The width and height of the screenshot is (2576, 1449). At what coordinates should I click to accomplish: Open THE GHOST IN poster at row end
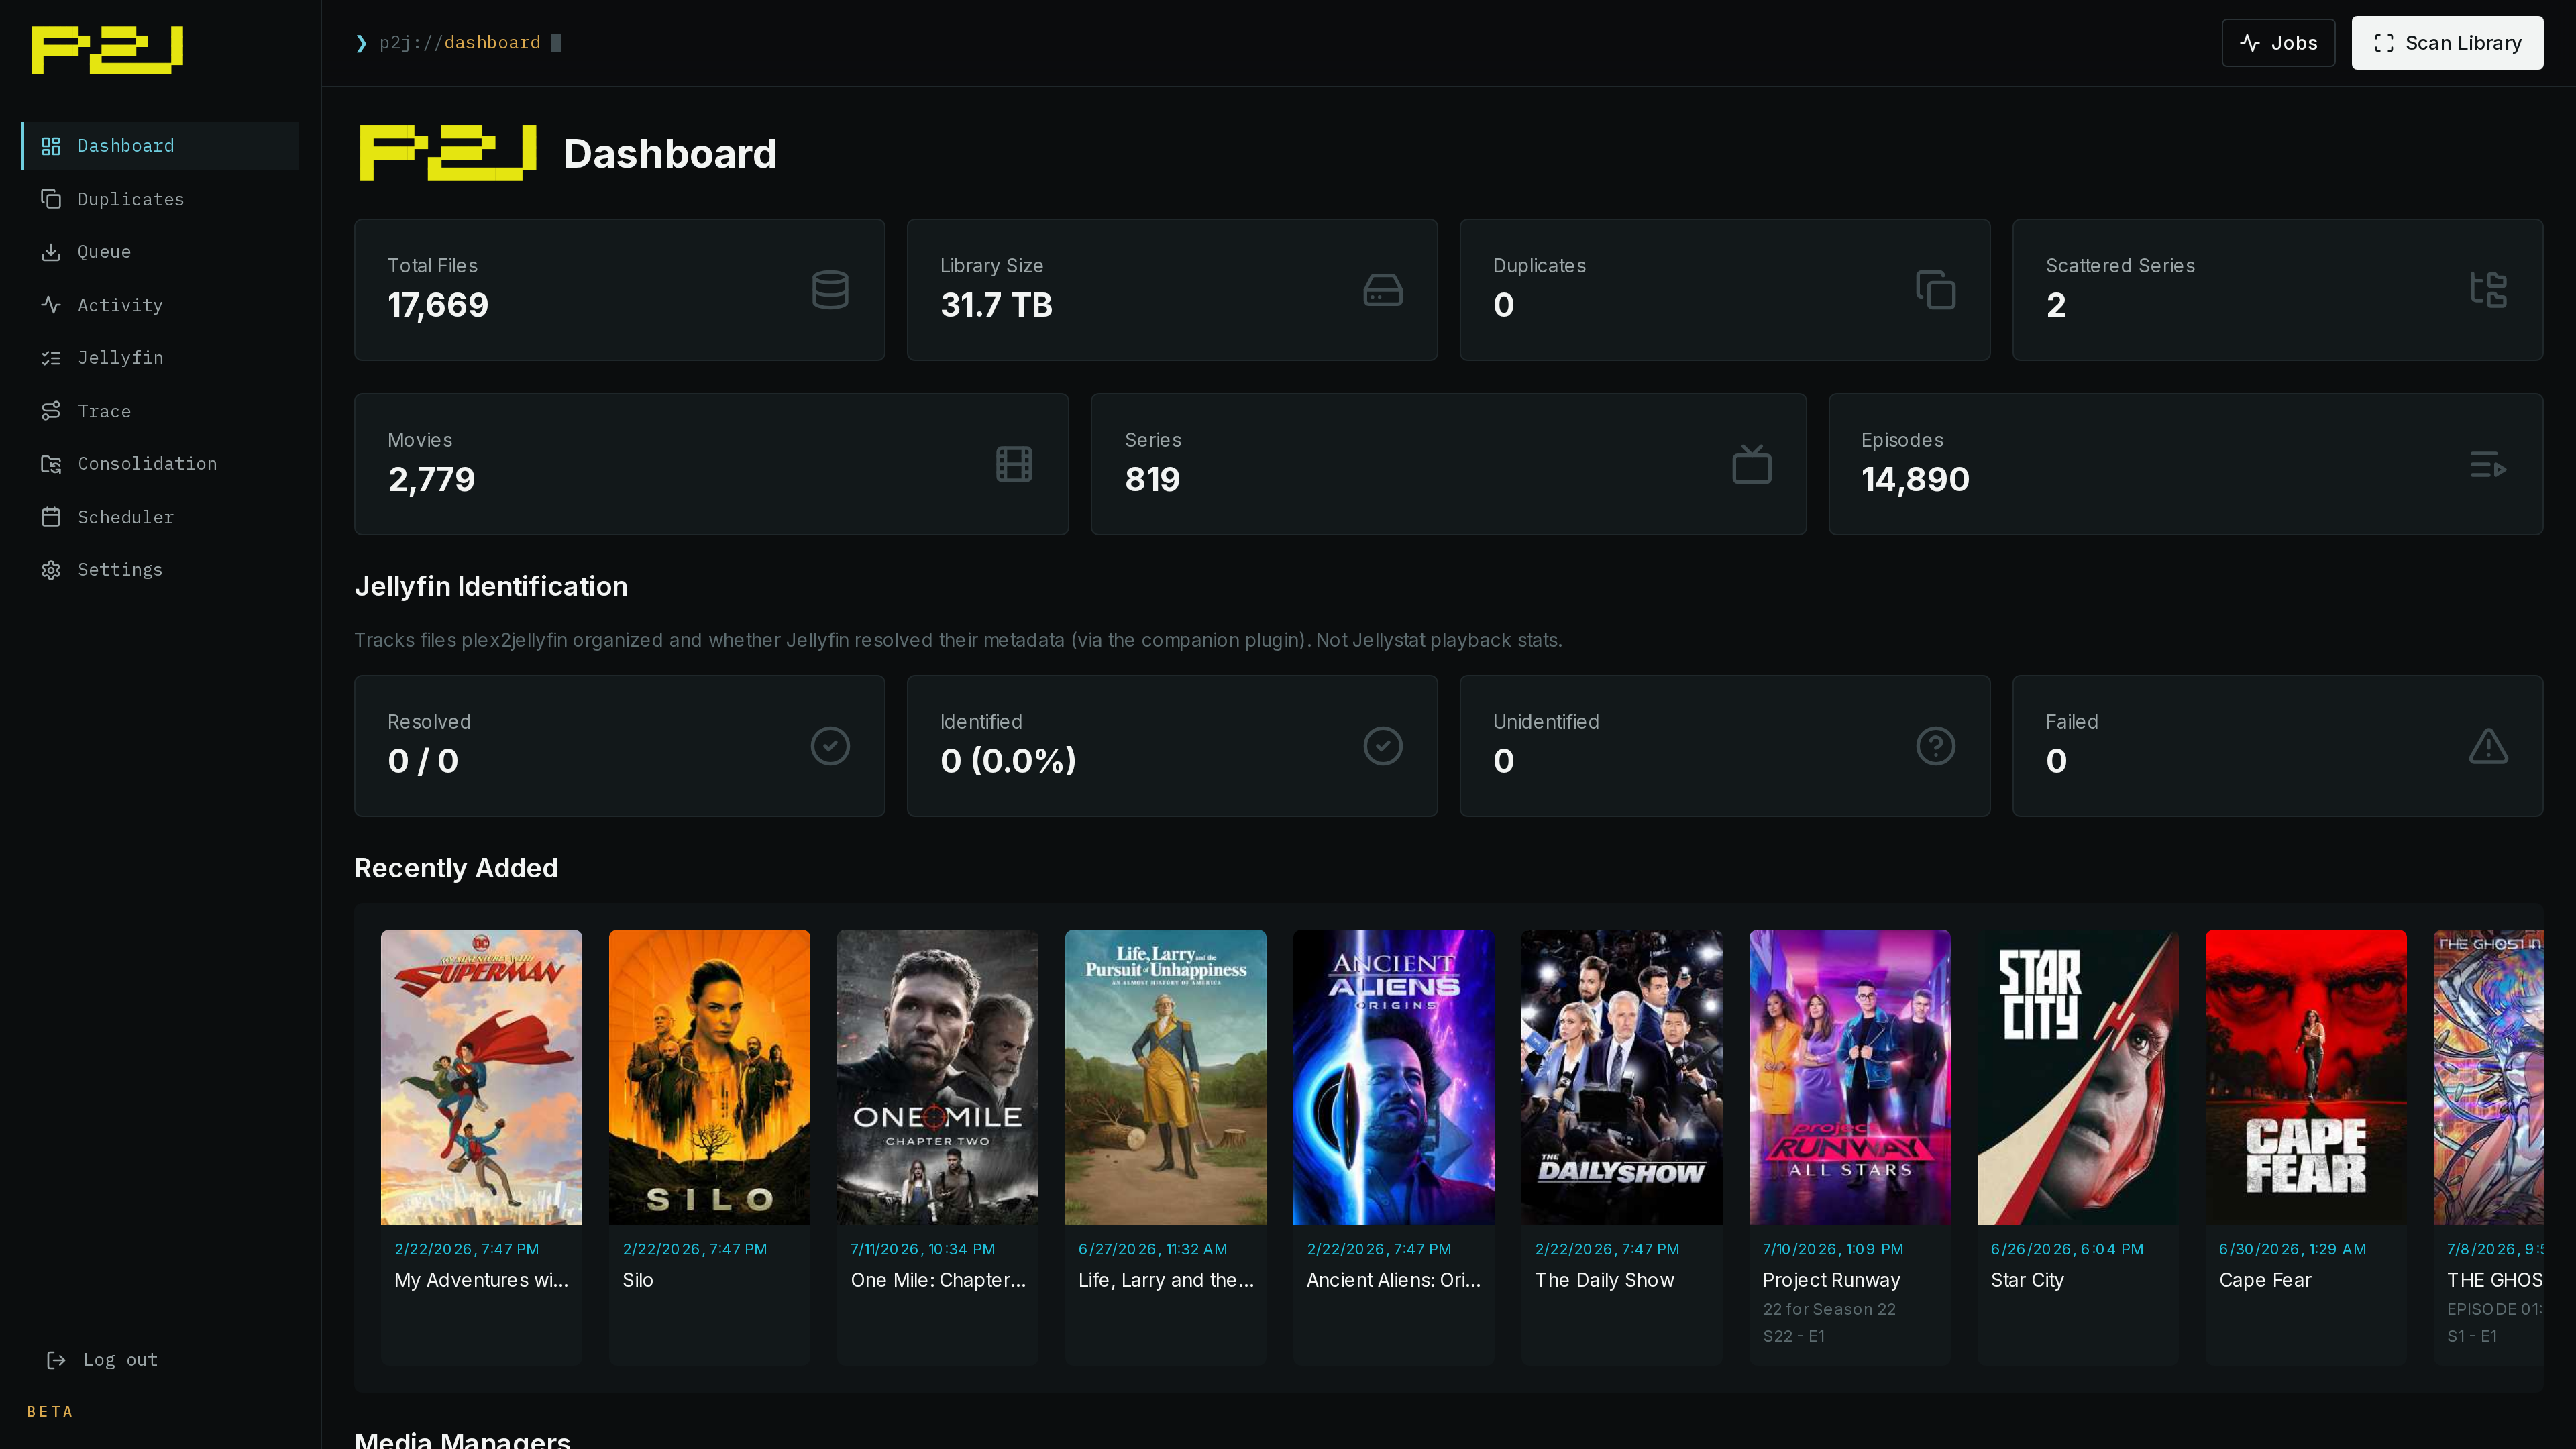coord(2488,1077)
